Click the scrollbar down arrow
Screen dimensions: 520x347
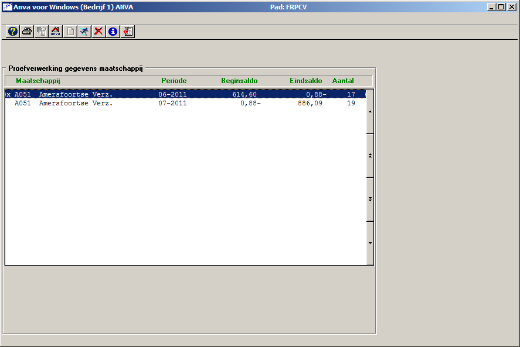coord(369,242)
